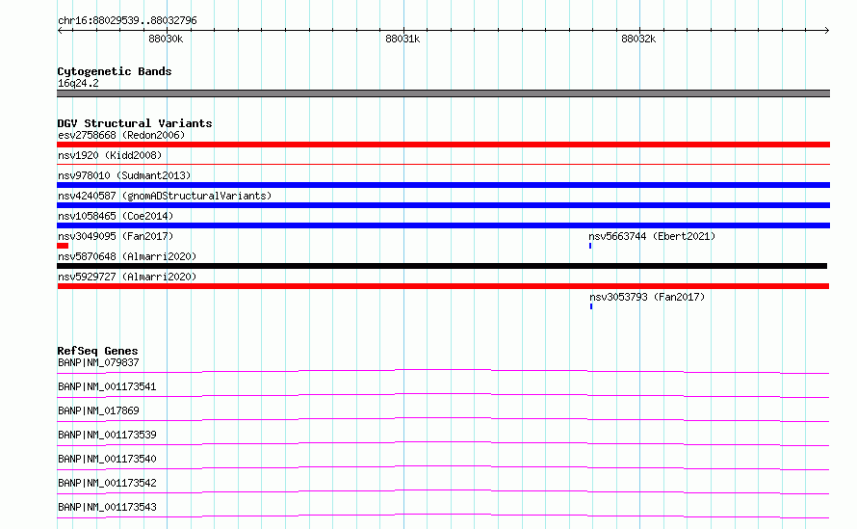The width and height of the screenshot is (857, 529).
Task: Open transcript BANP|NM_001173541 label
Action: (x=107, y=386)
